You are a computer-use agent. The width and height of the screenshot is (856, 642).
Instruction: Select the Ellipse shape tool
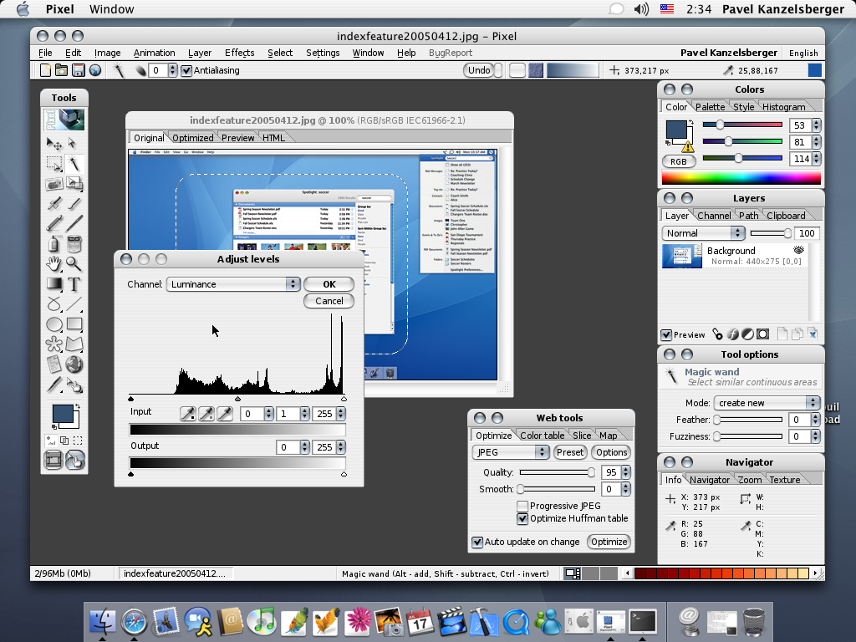click(54, 324)
